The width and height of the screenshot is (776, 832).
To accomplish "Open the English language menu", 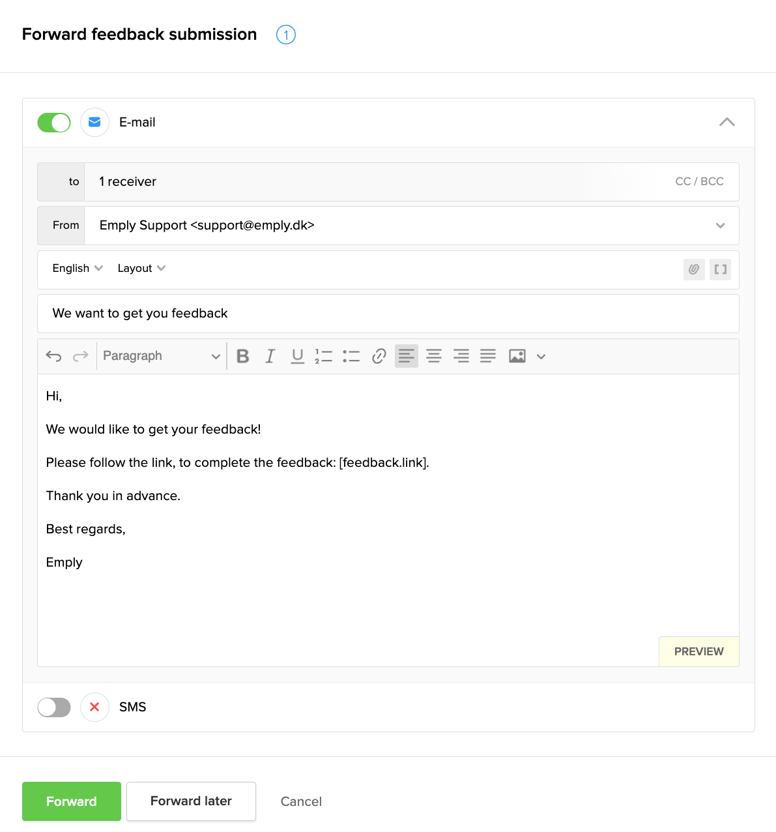I will click(78, 269).
